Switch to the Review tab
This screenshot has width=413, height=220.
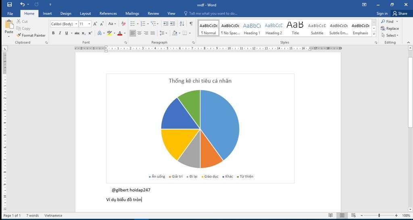tap(153, 13)
